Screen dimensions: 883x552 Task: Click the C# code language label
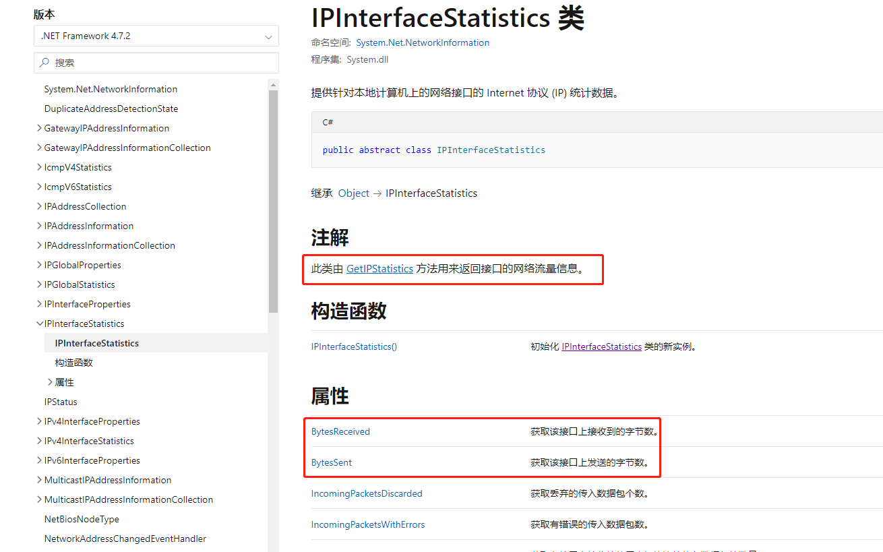[x=328, y=123]
